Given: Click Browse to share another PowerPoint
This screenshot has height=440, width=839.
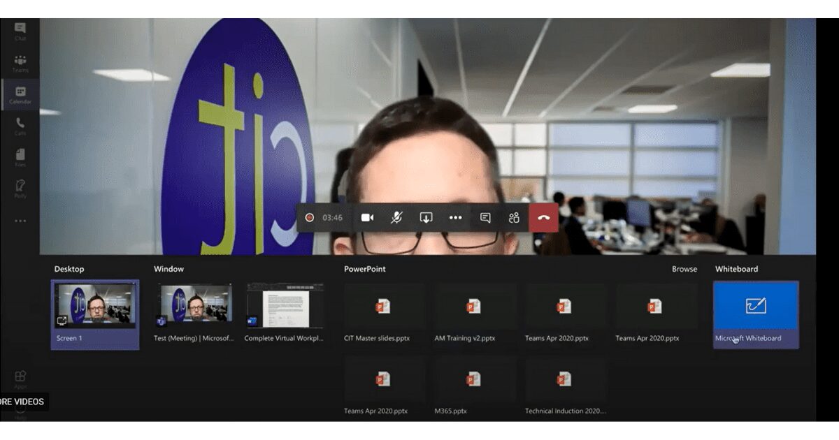Looking at the screenshot, I should pyautogui.click(x=684, y=269).
